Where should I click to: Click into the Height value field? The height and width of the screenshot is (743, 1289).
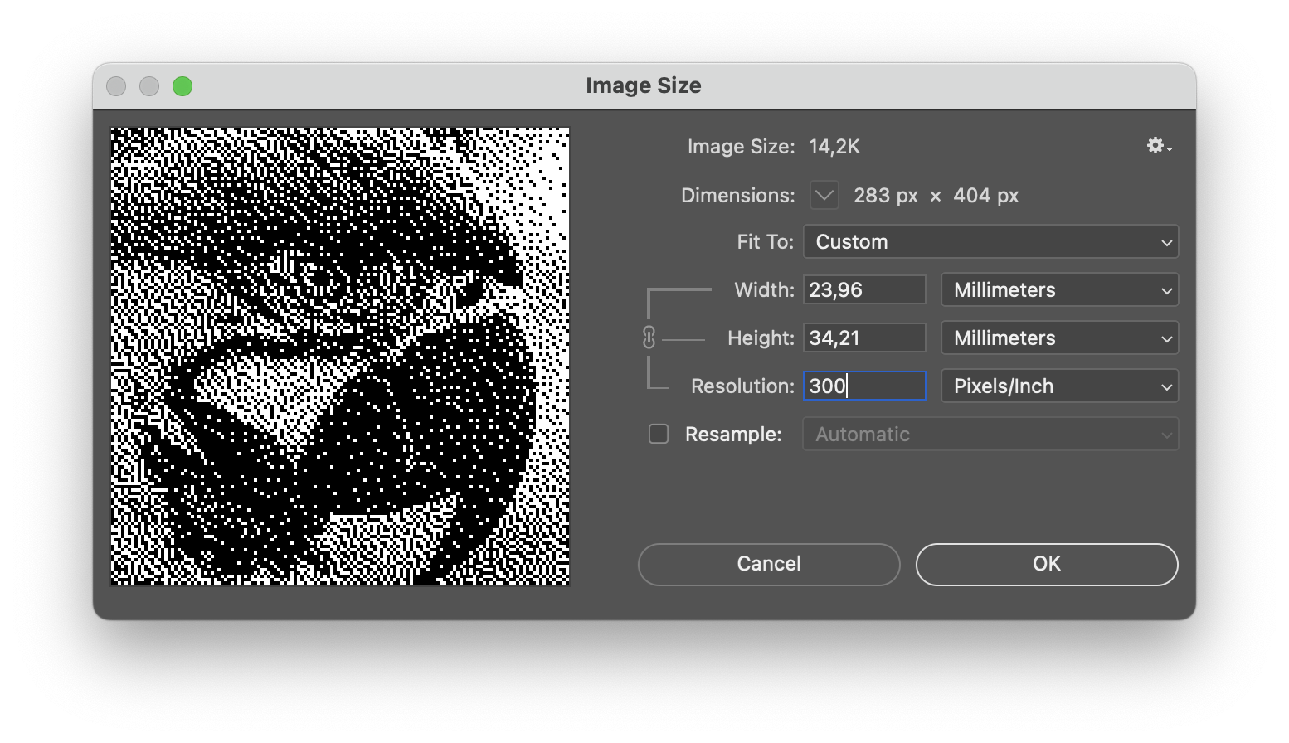864,338
